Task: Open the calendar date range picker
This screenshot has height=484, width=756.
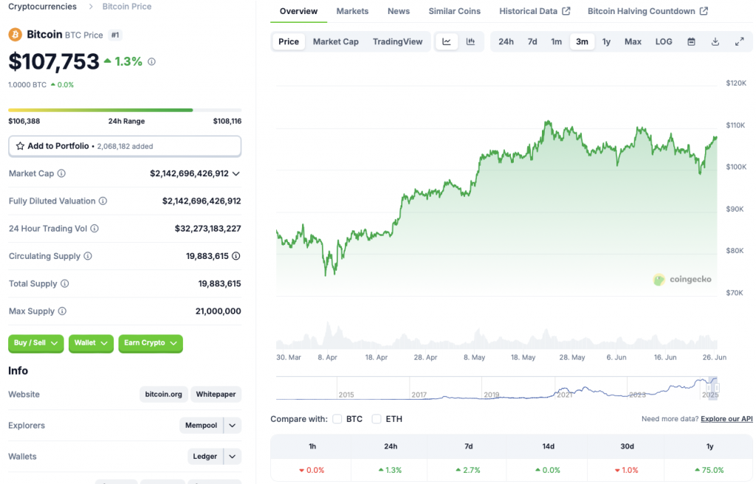Action: (691, 41)
